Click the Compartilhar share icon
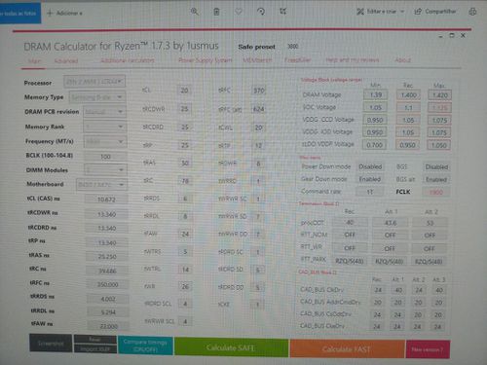 tap(418, 12)
